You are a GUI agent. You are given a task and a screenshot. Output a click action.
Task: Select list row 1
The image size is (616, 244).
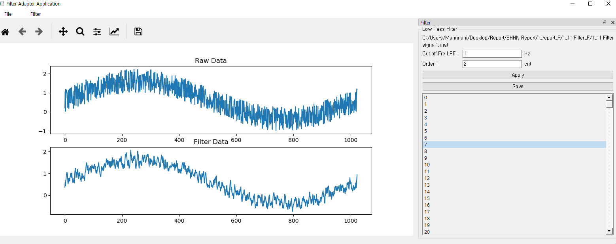514,104
